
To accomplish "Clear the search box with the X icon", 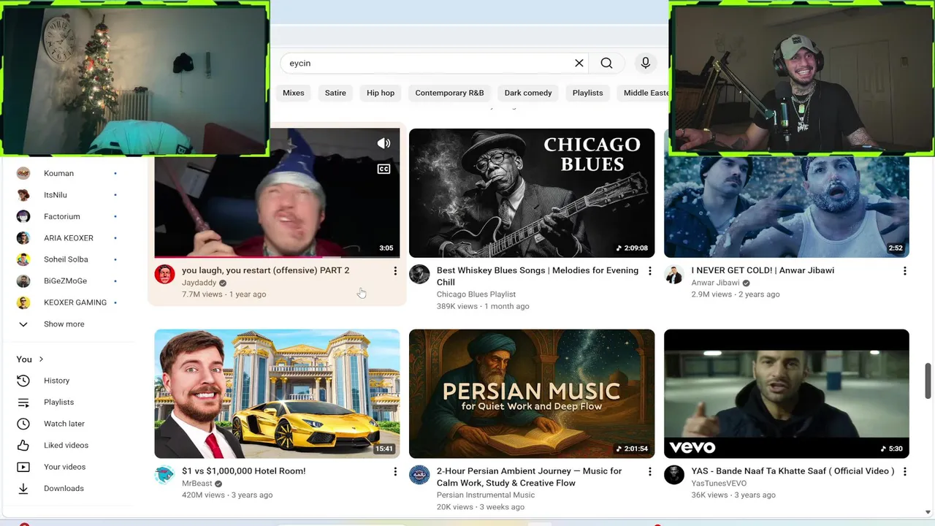I will point(579,63).
